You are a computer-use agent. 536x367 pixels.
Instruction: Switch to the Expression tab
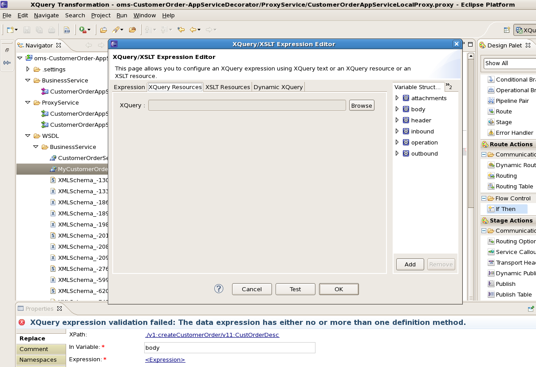pyautogui.click(x=130, y=87)
